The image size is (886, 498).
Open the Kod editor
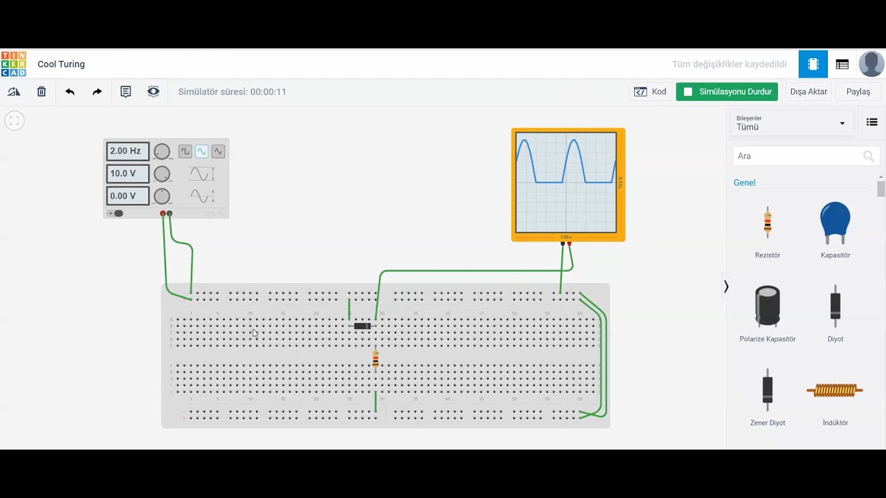pyautogui.click(x=651, y=92)
